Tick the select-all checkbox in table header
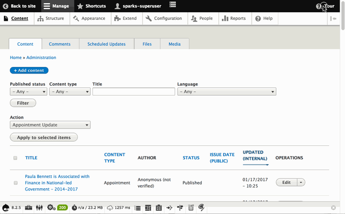Image resolution: width=345 pixels, height=214 pixels. click(15, 158)
